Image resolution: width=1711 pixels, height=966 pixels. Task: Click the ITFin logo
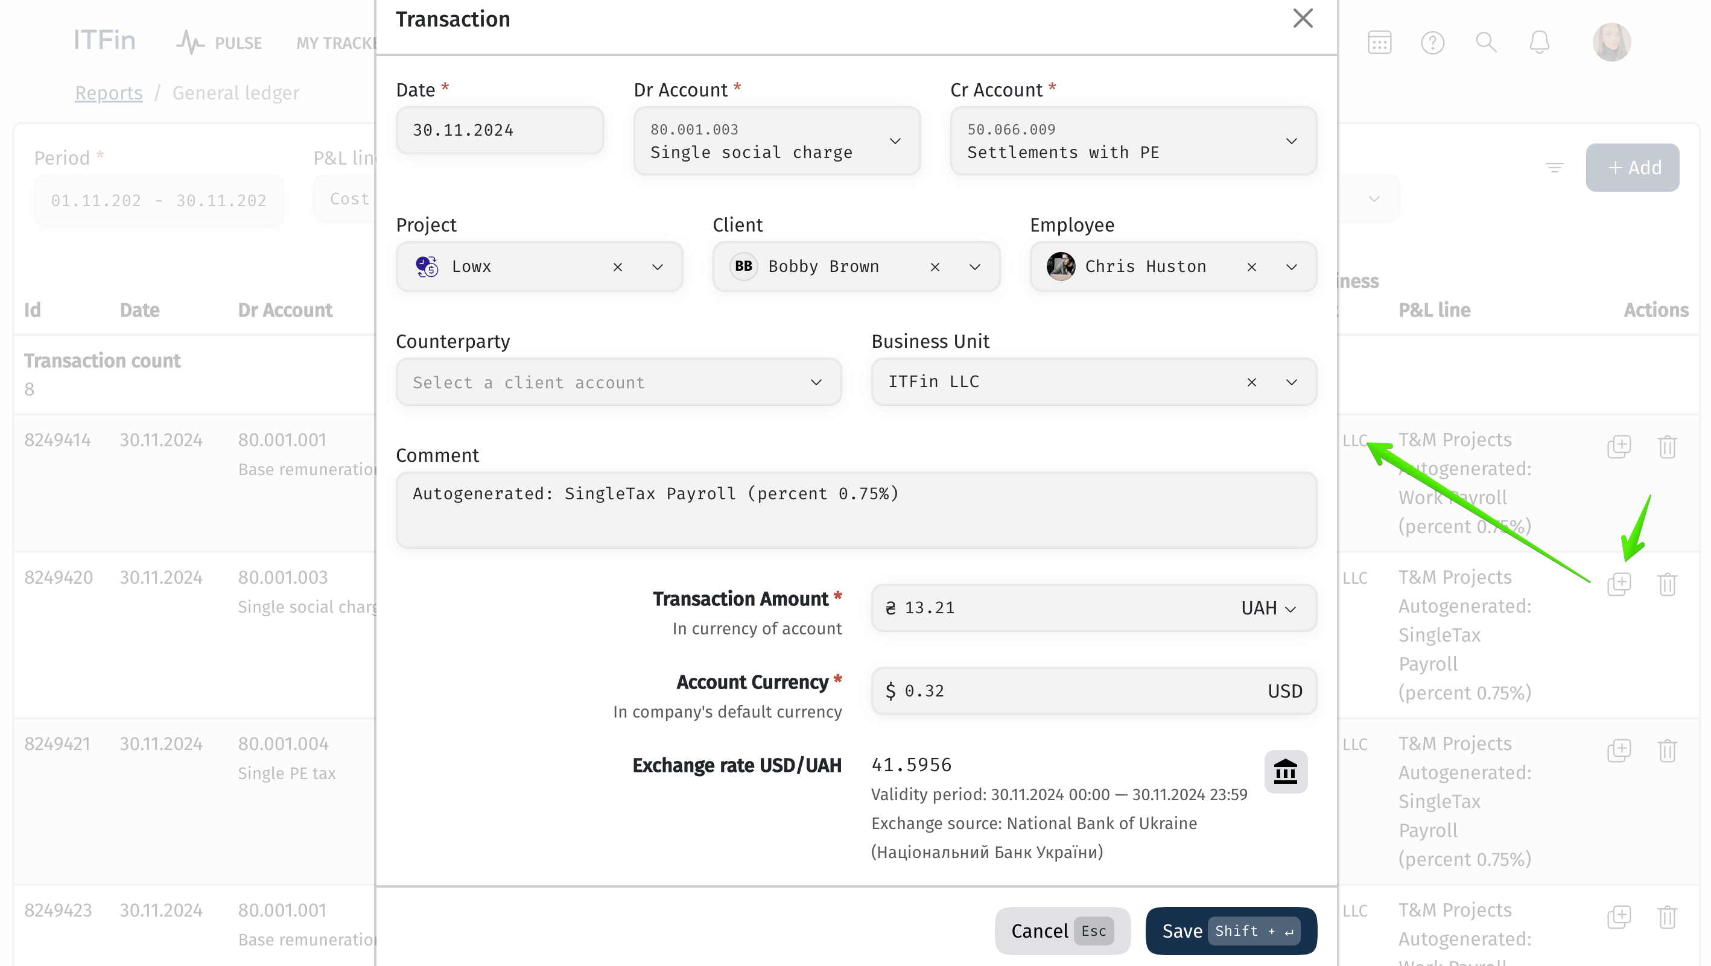pos(104,40)
